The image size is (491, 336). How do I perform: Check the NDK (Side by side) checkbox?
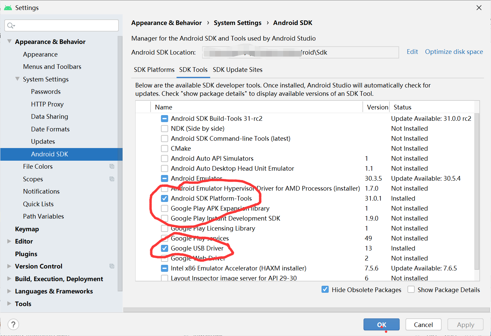coord(165,128)
